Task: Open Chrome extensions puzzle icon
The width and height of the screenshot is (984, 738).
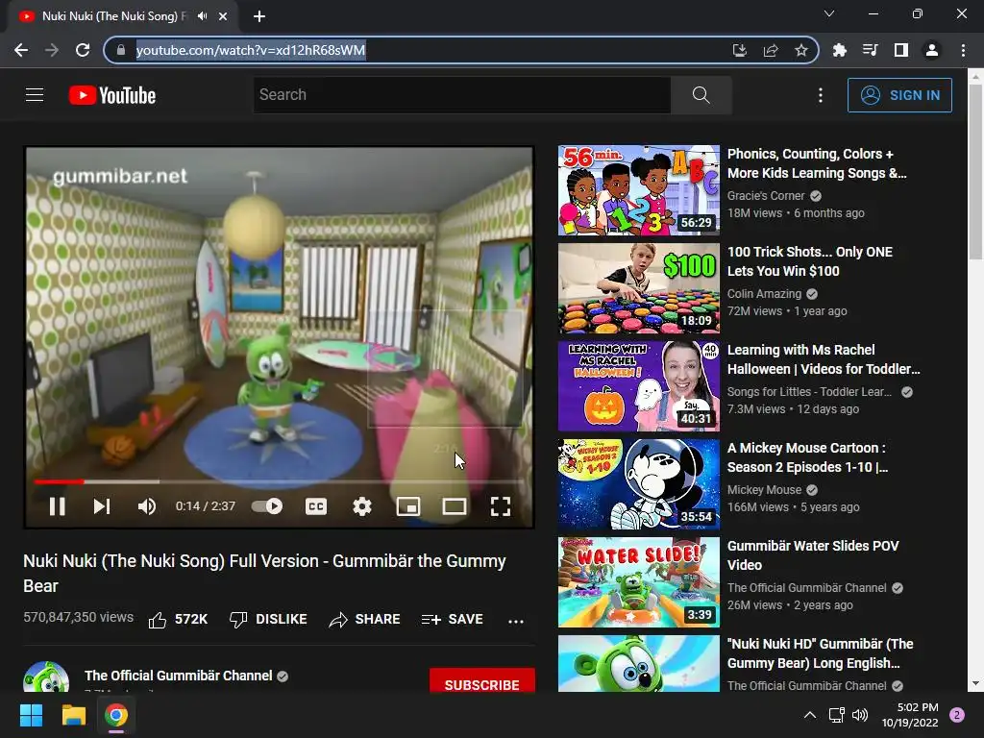Action: coord(839,50)
